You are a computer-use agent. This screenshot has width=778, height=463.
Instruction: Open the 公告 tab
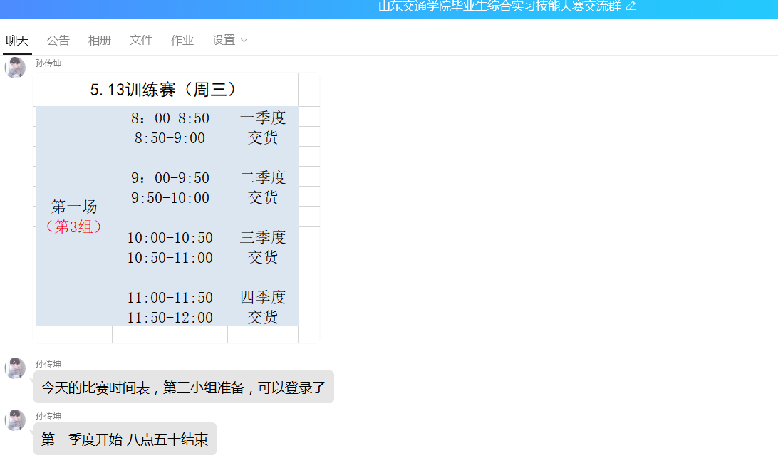click(x=58, y=41)
